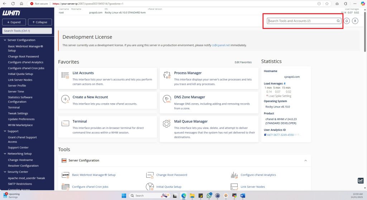Collapse the Server Configuration sidebar section
This screenshot has height=200, width=367.
tap(5, 40)
